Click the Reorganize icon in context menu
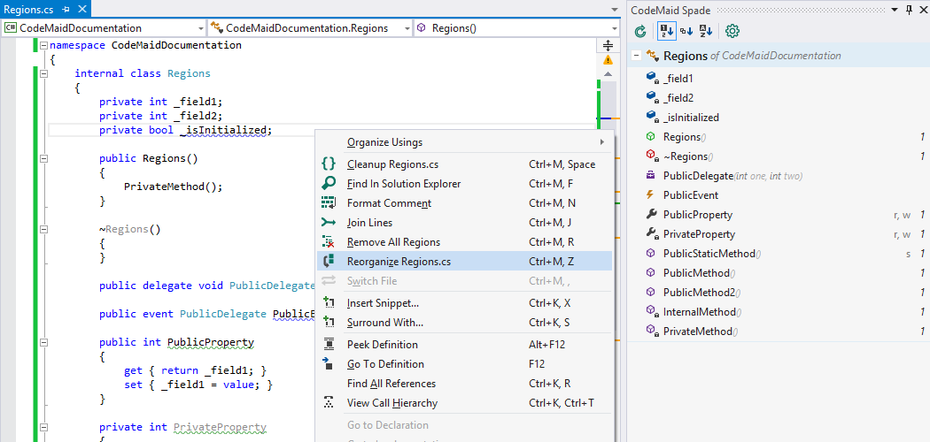 (329, 262)
